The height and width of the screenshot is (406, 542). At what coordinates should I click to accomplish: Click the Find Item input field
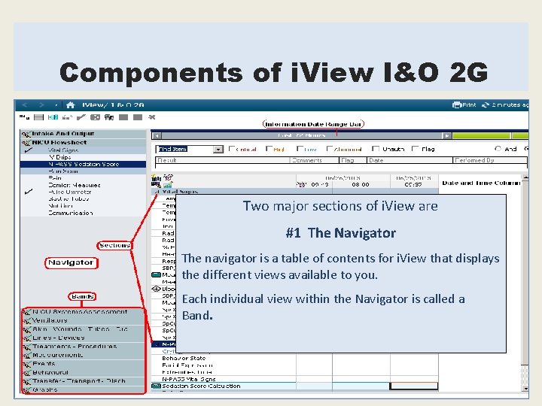pyautogui.click(x=184, y=150)
